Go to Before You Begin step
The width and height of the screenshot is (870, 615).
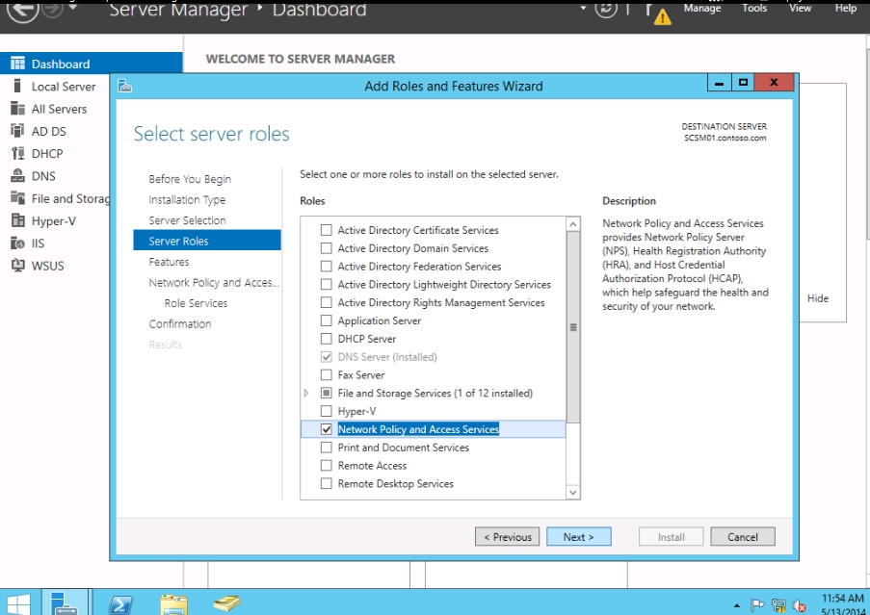point(190,179)
